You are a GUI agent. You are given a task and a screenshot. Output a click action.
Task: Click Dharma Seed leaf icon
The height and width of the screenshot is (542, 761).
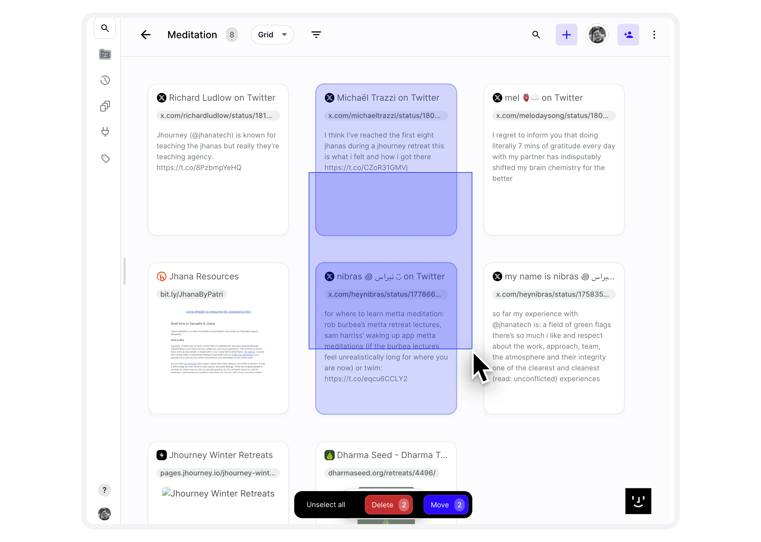[x=329, y=455]
